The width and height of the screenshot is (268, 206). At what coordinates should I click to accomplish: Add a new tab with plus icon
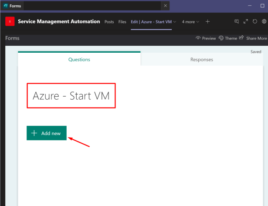click(208, 21)
